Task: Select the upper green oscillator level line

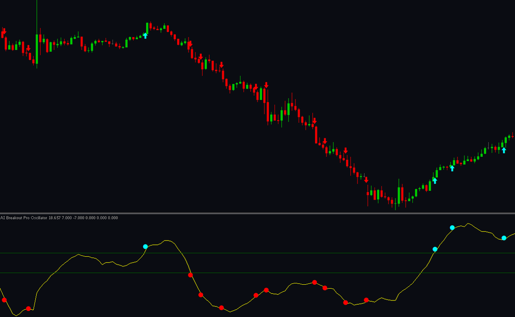Action: point(257,253)
